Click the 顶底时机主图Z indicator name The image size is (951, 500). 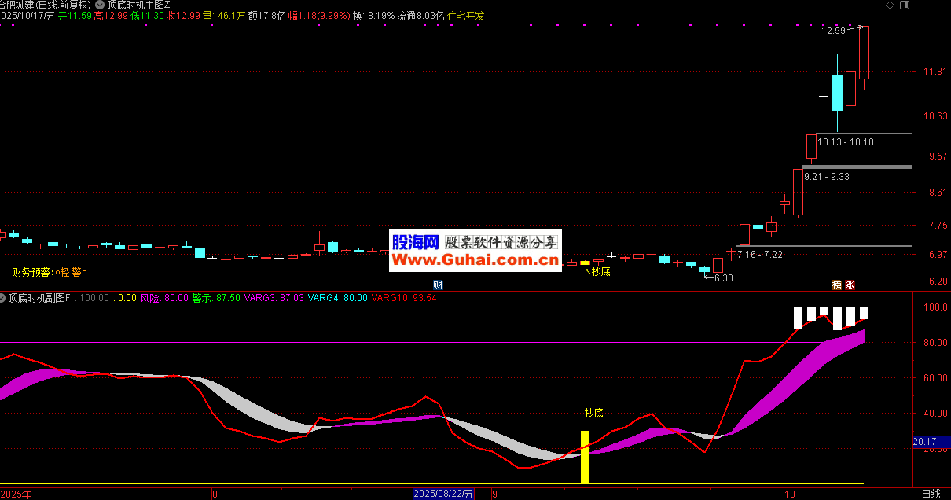click(x=138, y=5)
